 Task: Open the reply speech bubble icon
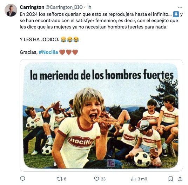(22, 179)
